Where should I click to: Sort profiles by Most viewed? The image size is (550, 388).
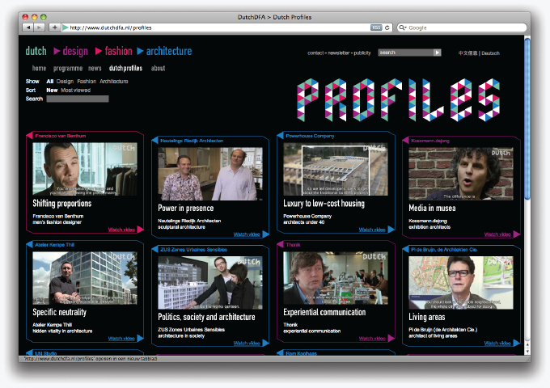click(76, 90)
